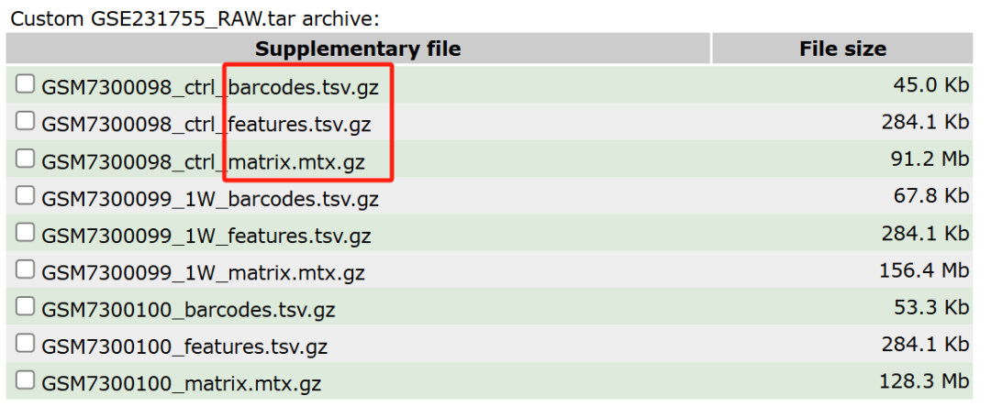
Task: Check the GSM7300098_ctrl_barcodes.tsv.gz checkbox
Action: 25,83
